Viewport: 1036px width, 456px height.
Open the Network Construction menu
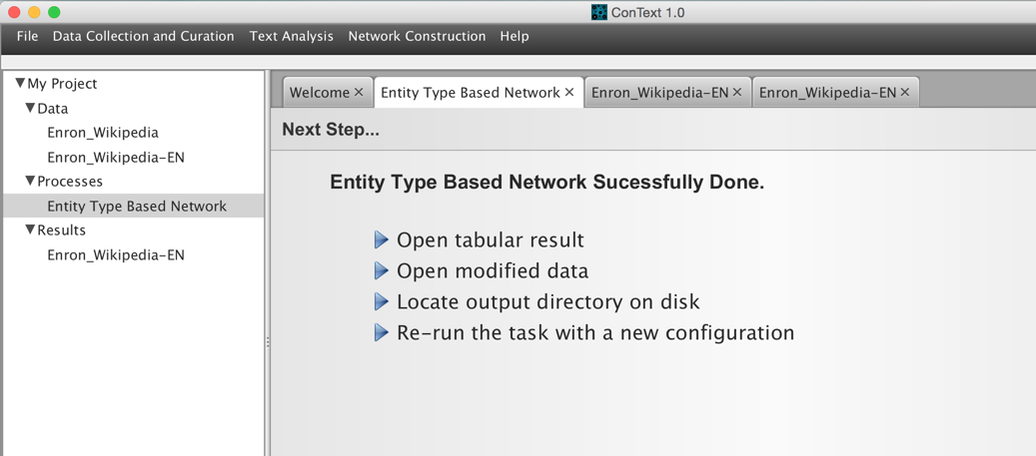[417, 36]
